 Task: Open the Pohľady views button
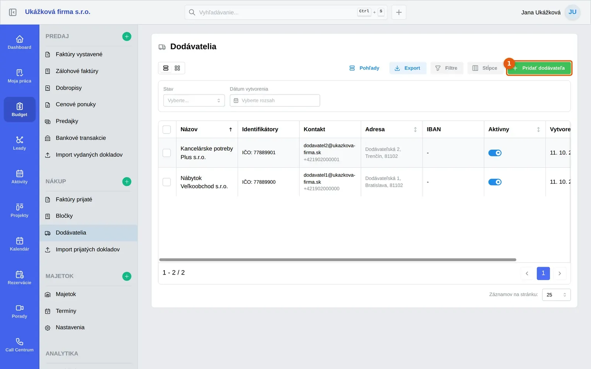click(x=364, y=68)
